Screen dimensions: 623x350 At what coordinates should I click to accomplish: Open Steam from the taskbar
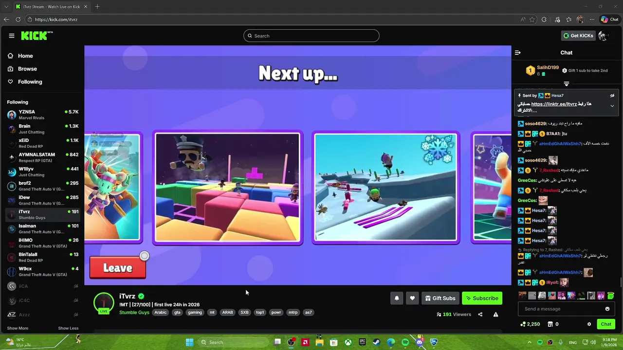pos(377,342)
